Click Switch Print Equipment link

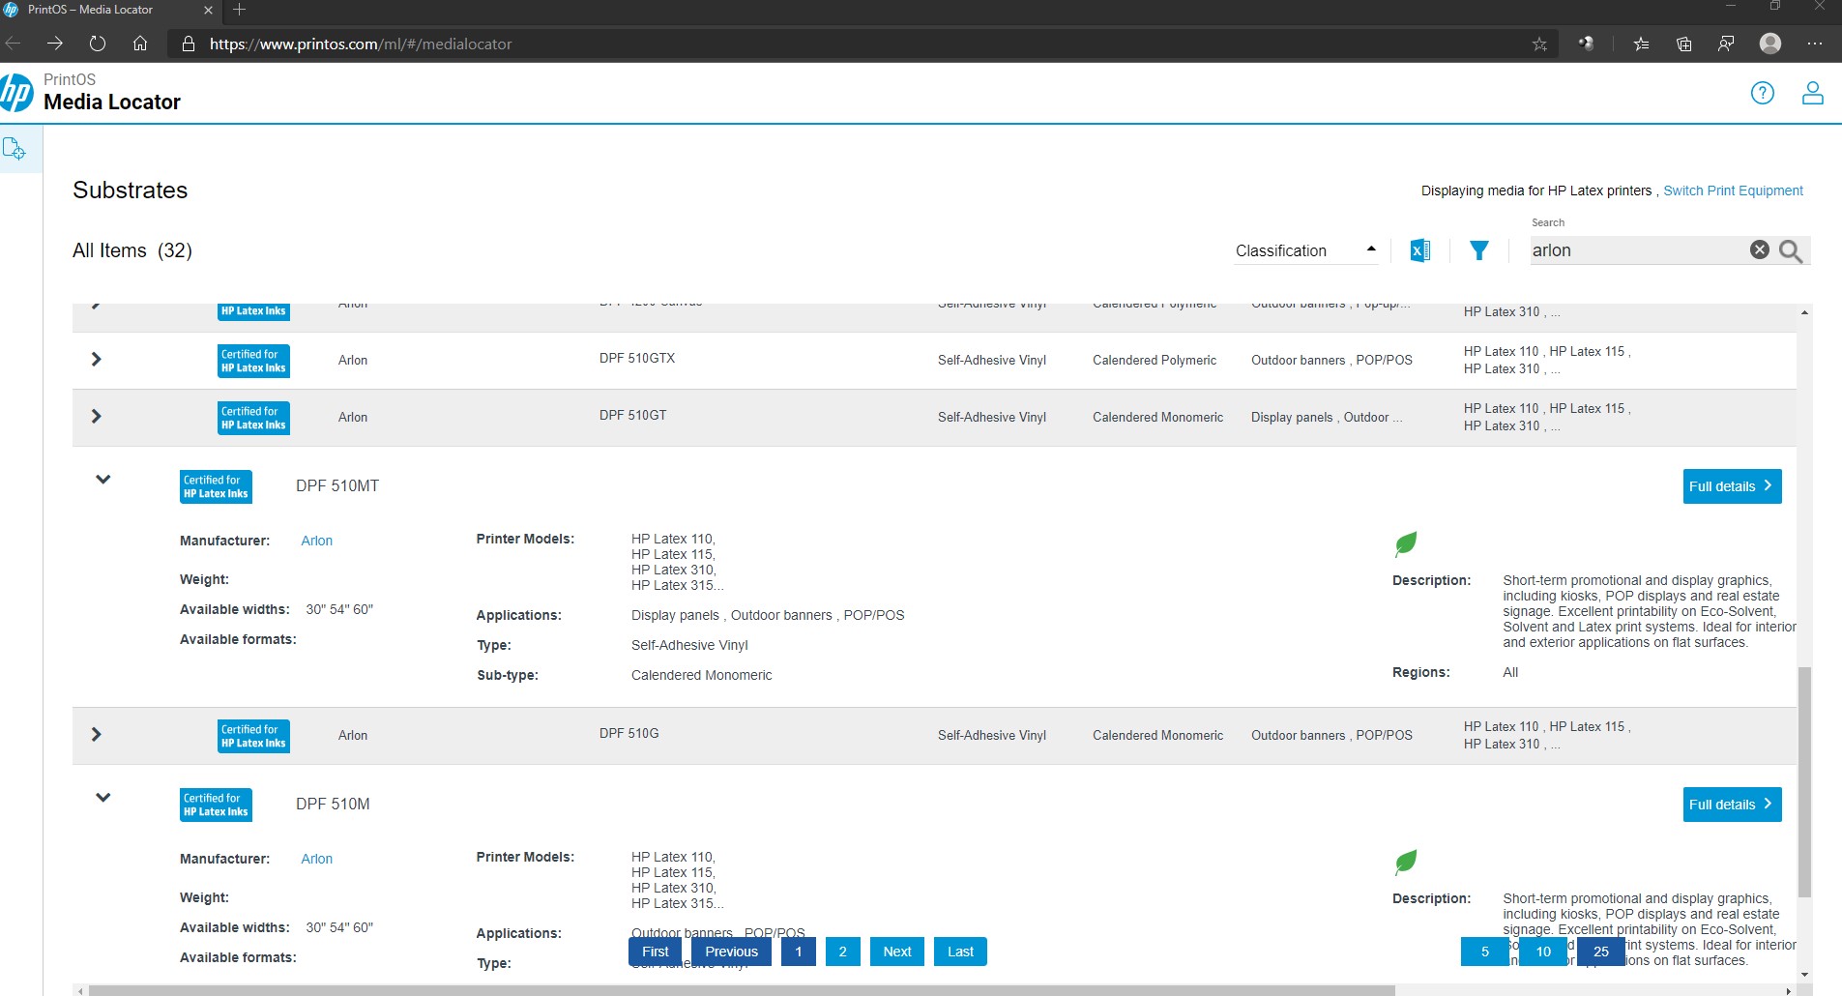click(1733, 190)
